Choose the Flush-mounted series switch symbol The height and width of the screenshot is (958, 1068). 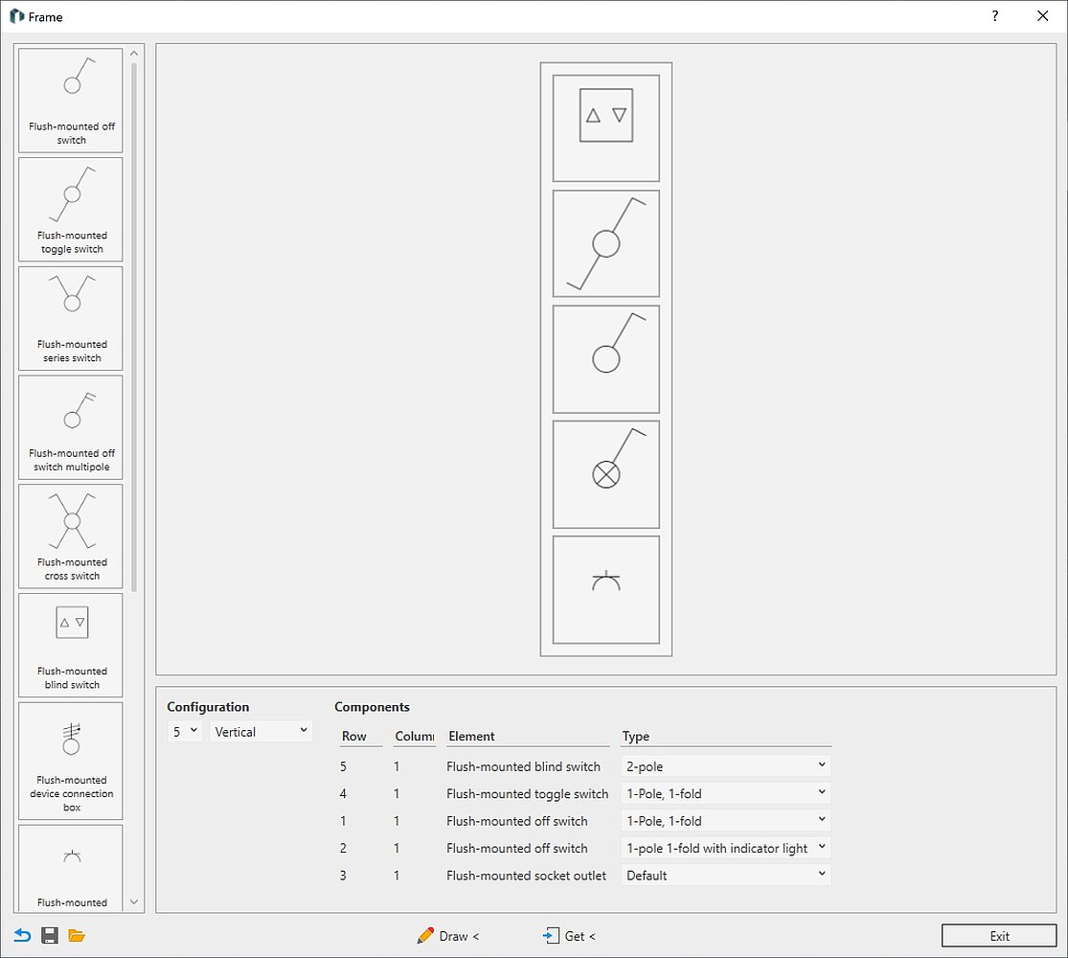pyautogui.click(x=71, y=318)
